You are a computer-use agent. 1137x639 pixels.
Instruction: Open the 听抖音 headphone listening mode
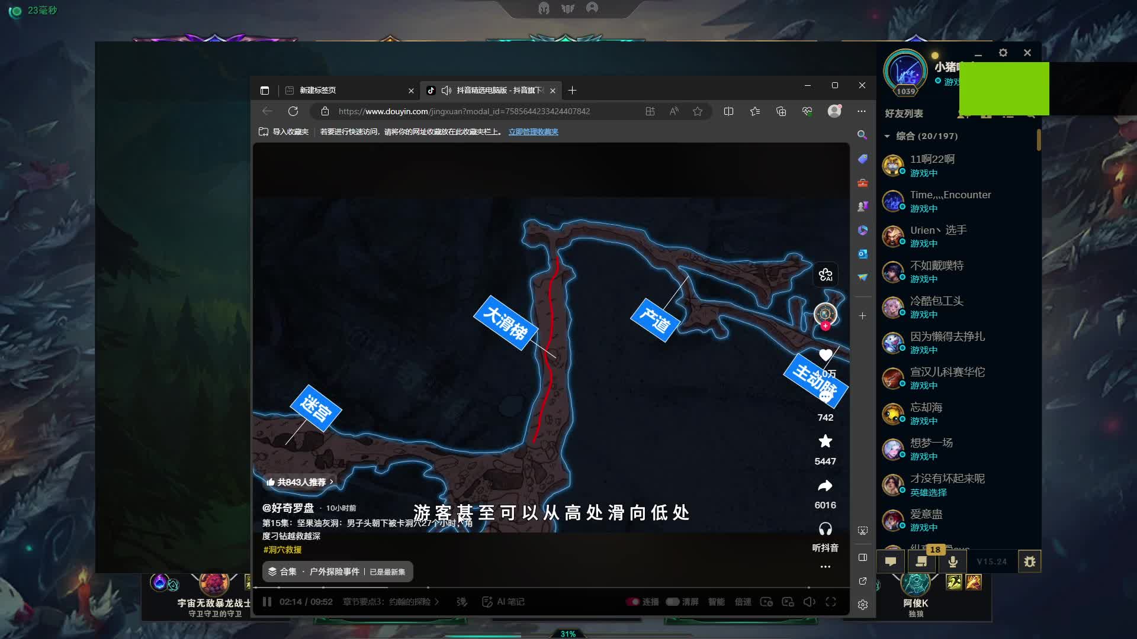point(825,529)
